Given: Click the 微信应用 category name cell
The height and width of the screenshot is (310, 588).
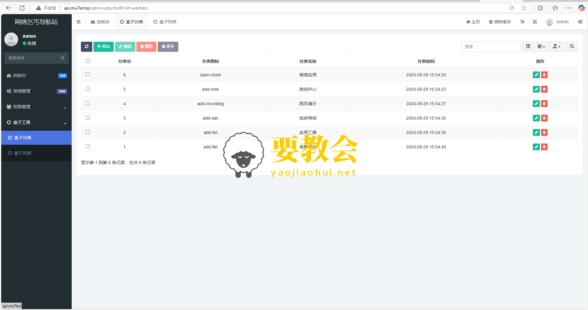Looking at the screenshot, I should (308, 75).
